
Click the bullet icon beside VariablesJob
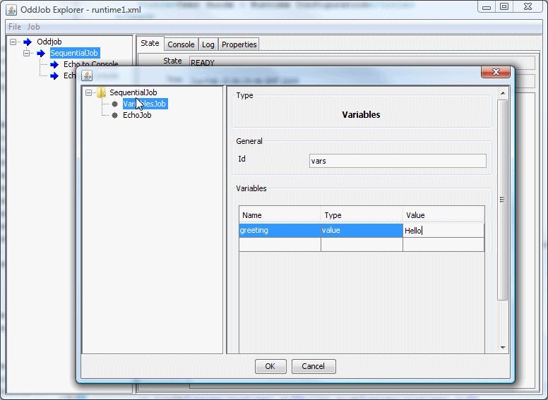coord(114,104)
